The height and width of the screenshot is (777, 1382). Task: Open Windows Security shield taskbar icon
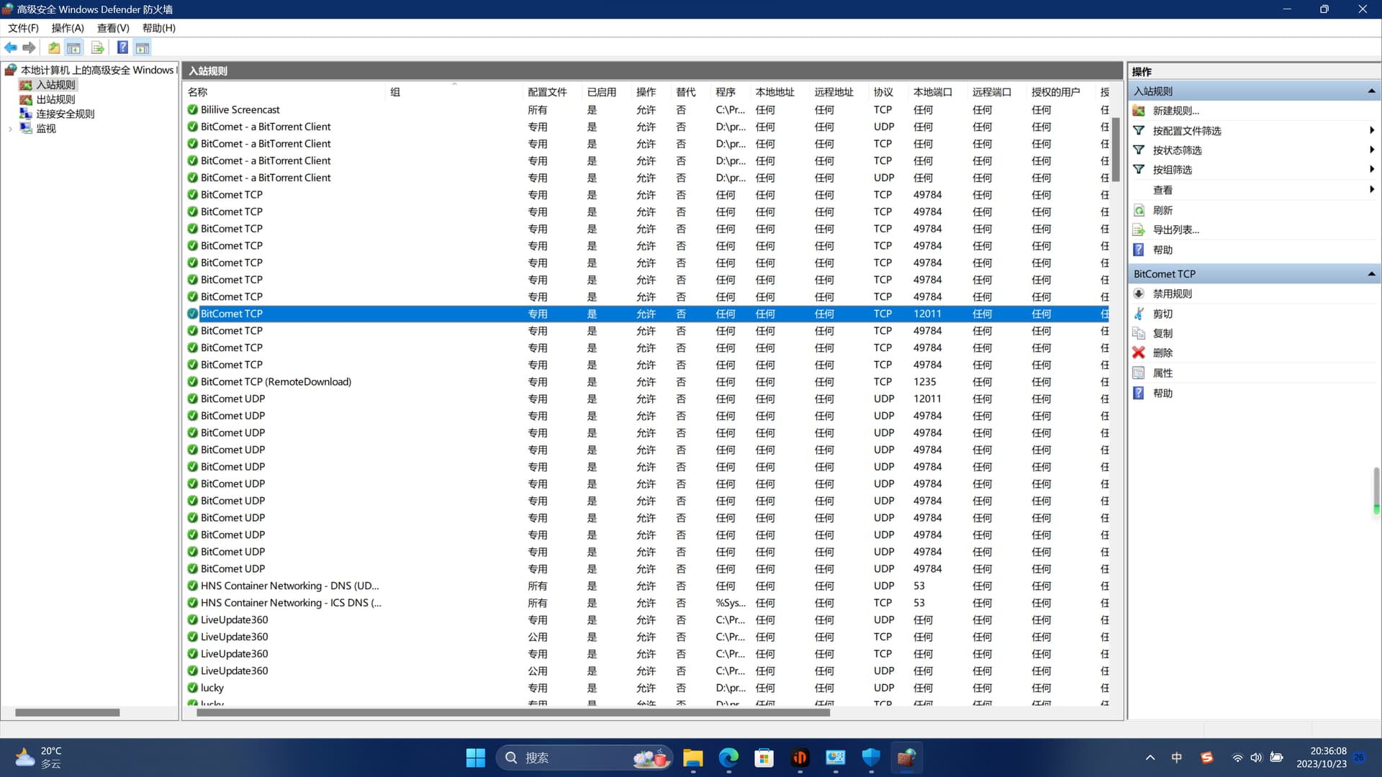pyautogui.click(x=871, y=758)
